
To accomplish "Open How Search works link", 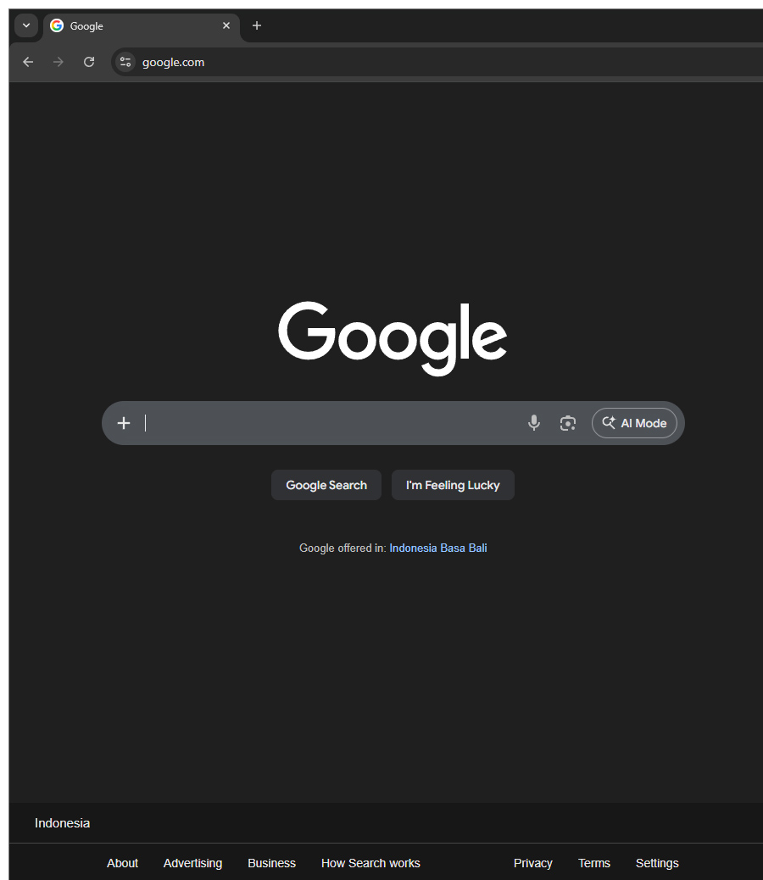I will pos(370,863).
